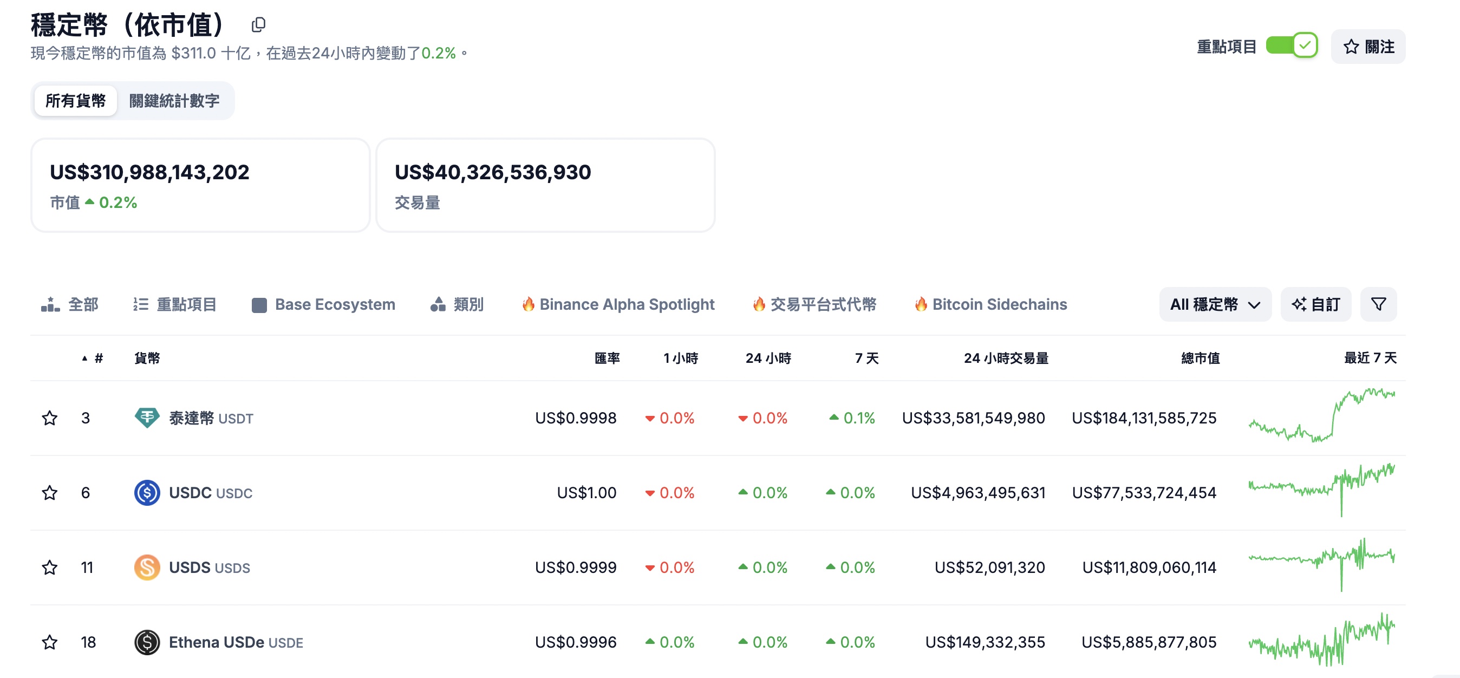Sort by the 24 小時 change column

[768, 358]
